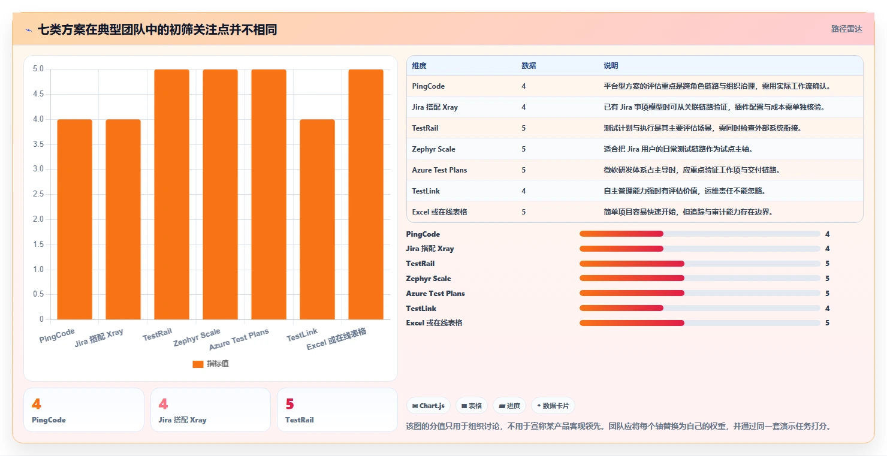Click the 数据卡片 tag chip
The width and height of the screenshot is (887, 456).
pyautogui.click(x=553, y=406)
